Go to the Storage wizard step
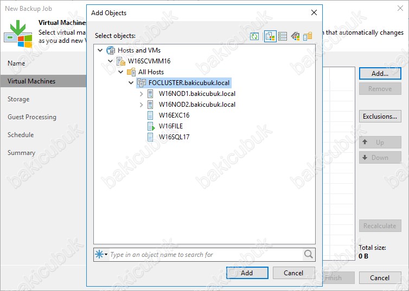Screen dimensions: 409x291 click(18, 99)
